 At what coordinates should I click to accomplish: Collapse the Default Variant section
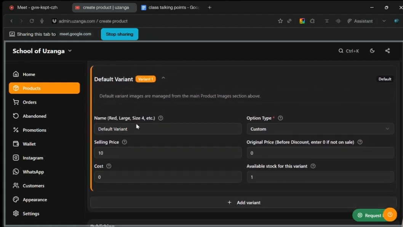coord(163,78)
